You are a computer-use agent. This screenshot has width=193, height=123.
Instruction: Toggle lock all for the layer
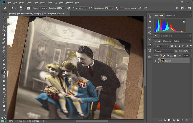(175, 56)
